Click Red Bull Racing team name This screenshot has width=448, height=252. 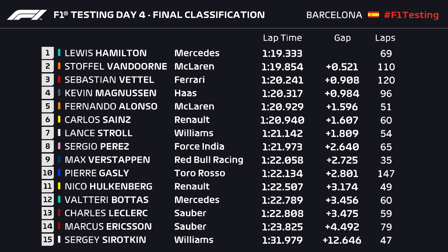click(x=209, y=160)
